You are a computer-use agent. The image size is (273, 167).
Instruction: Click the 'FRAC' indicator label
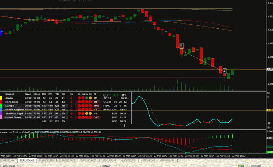point(107,106)
